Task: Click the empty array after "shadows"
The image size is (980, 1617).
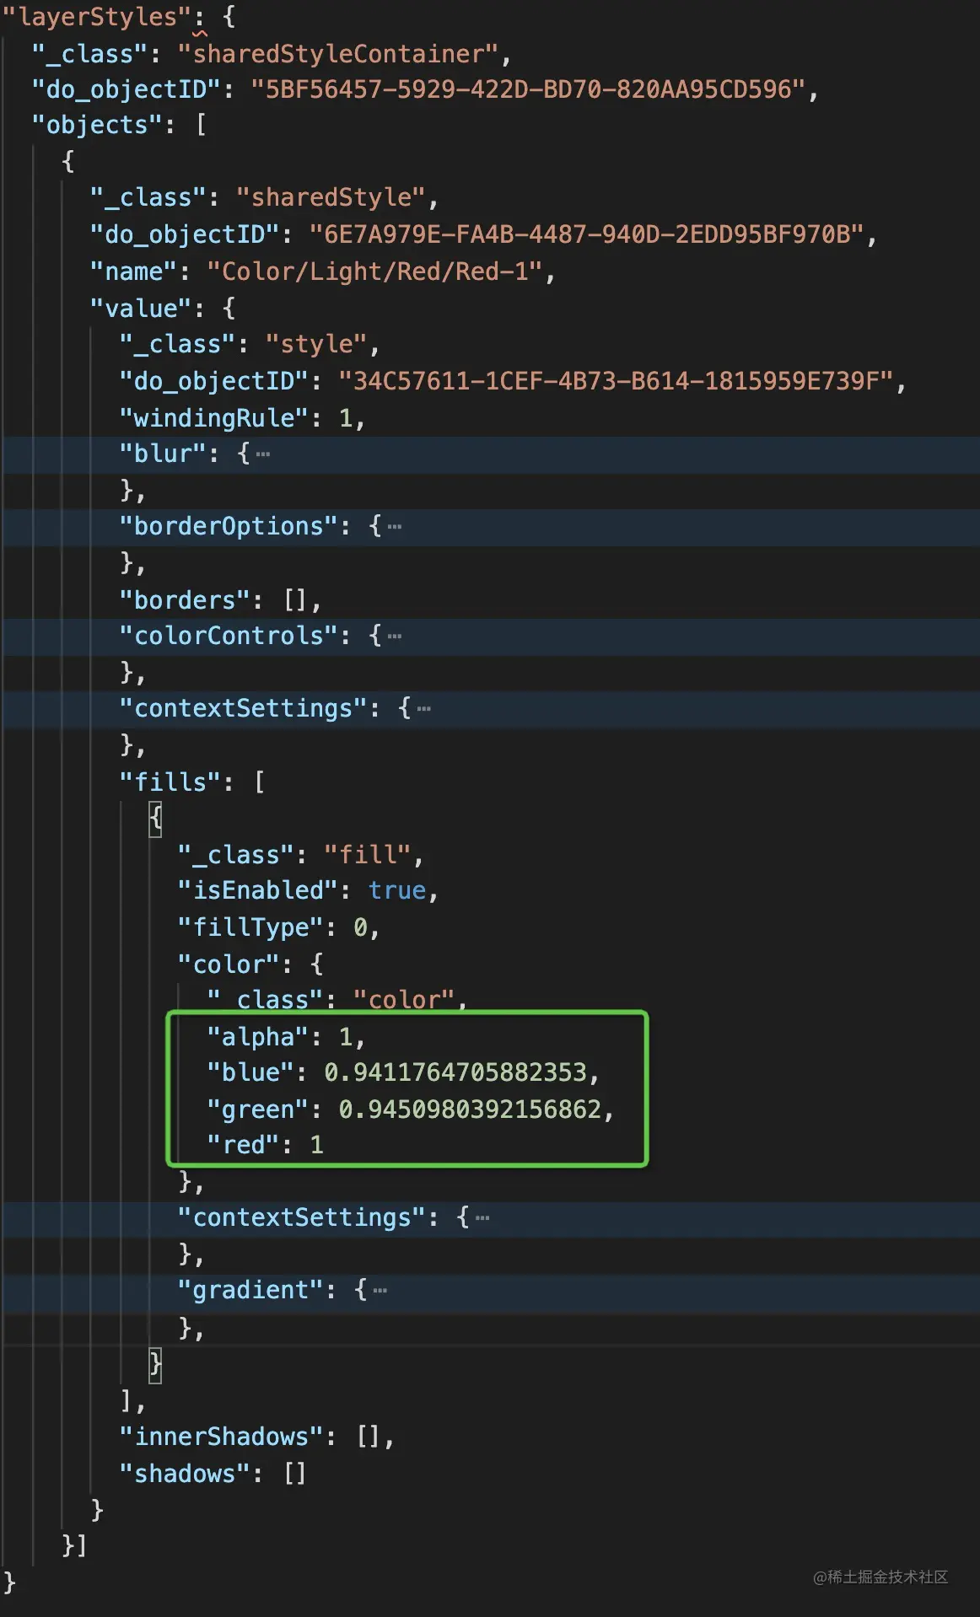Action: (x=294, y=1474)
